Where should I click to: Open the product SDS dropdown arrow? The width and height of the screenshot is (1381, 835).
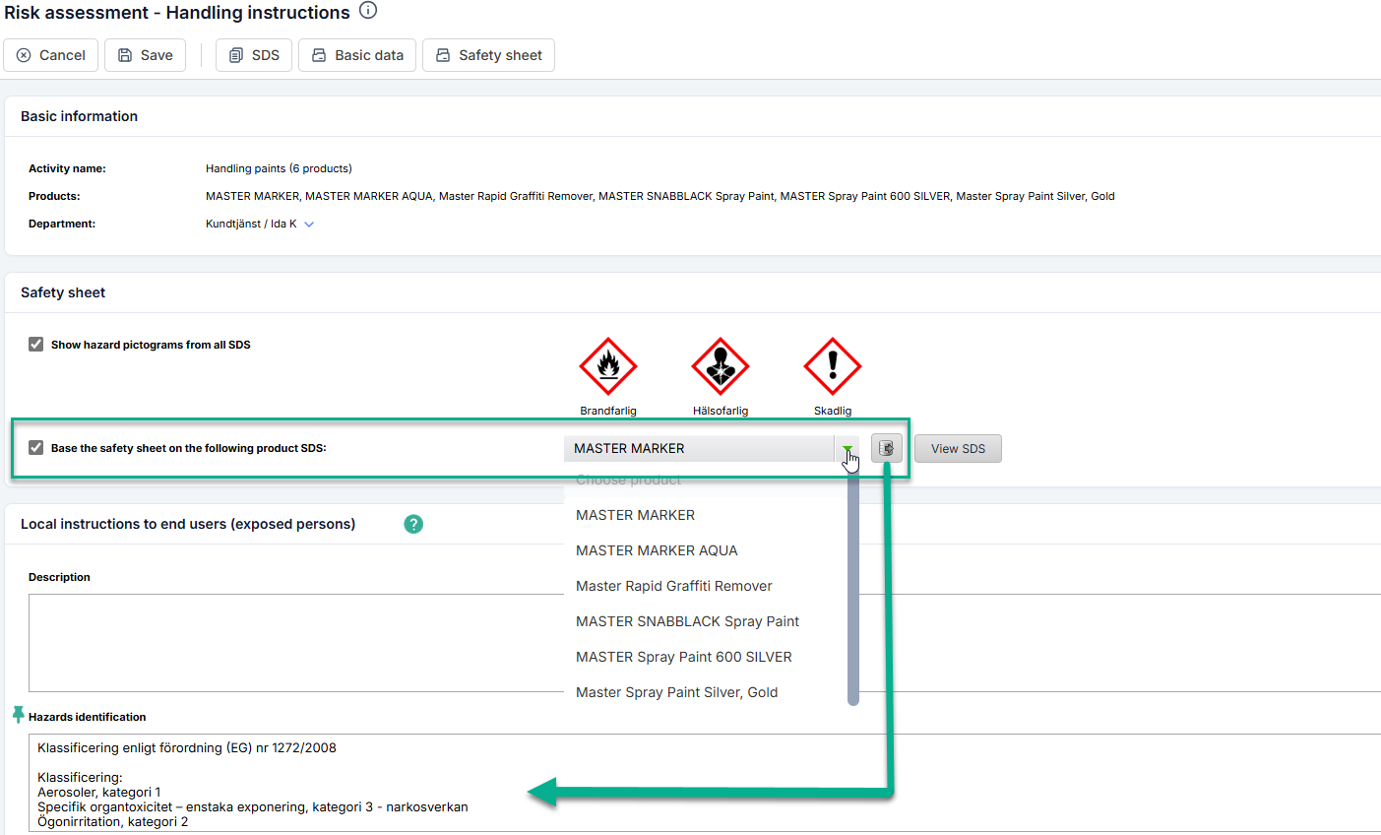point(847,449)
